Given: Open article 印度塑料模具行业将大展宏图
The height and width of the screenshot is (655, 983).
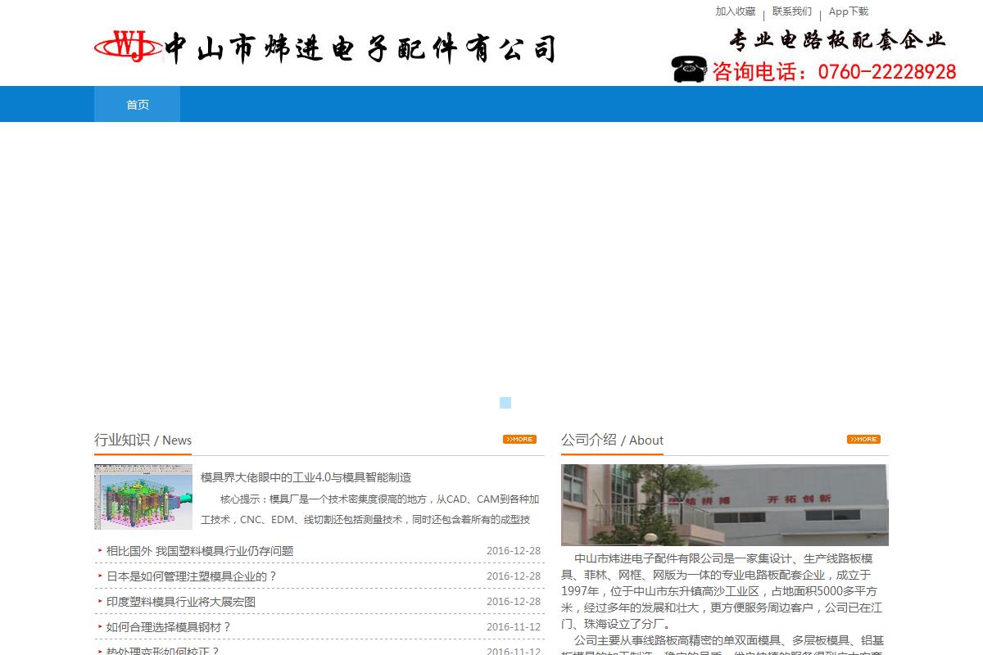Looking at the screenshot, I should tap(181, 601).
